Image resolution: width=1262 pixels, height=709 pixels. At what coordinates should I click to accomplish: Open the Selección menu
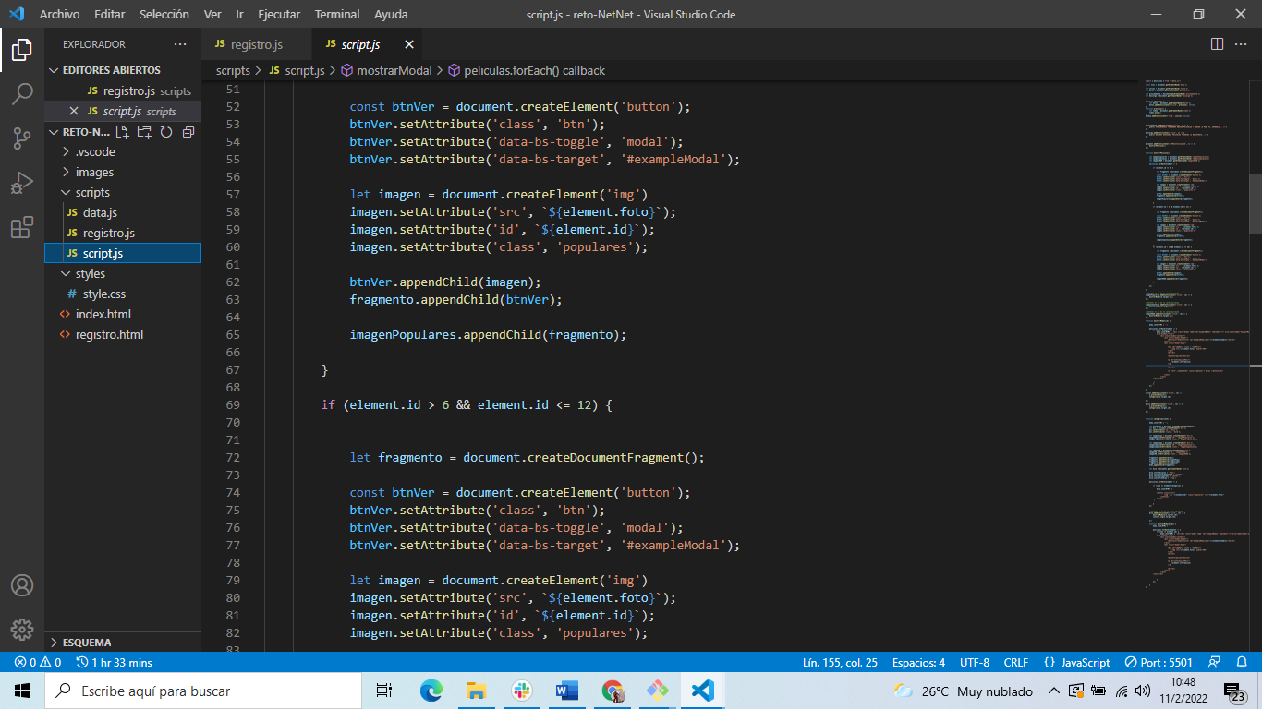[x=164, y=14]
